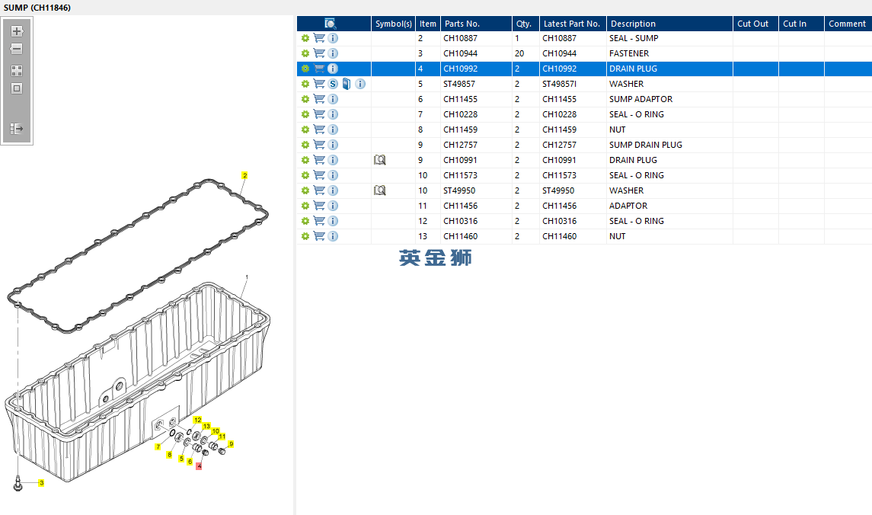This screenshot has height=515, width=872.
Task: Zoom in on diagram with plus icon
Action: (17, 31)
